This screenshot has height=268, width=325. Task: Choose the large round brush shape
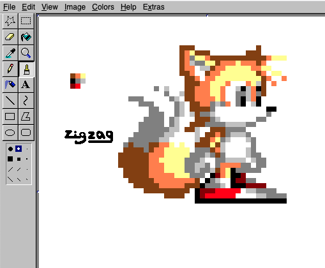[10, 149]
